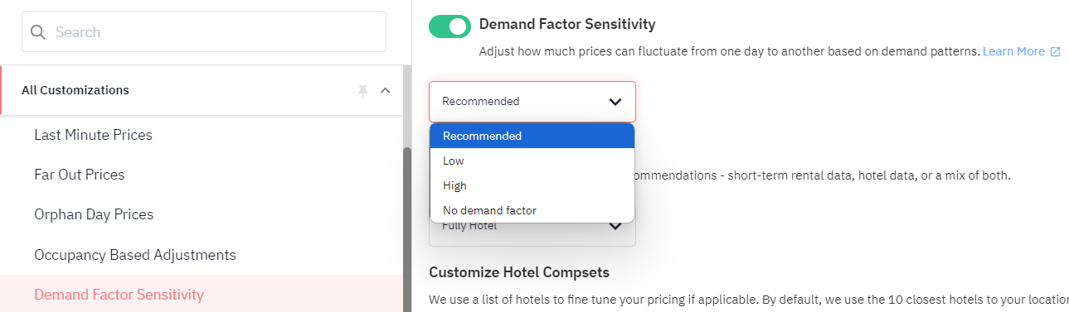
Task: Click the external link icon after Learn More
Action: click(x=1055, y=51)
